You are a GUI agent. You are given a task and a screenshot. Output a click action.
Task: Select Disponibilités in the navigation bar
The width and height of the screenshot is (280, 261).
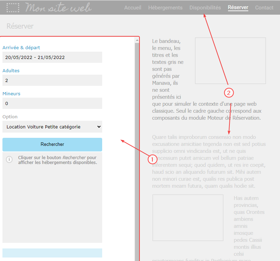point(205,7)
